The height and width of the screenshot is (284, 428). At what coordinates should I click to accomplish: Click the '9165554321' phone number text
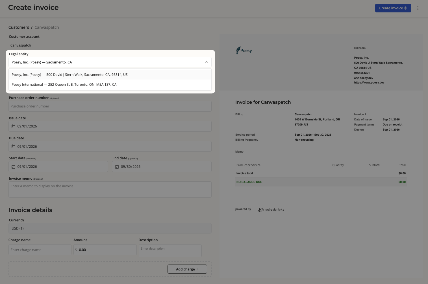coord(362,73)
